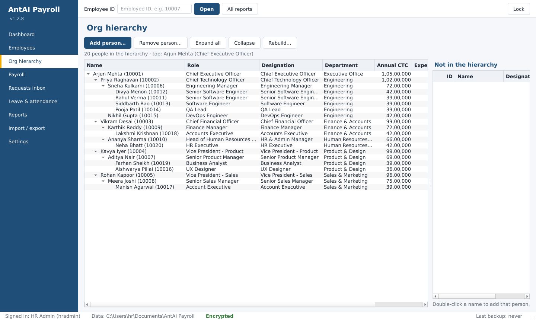This screenshot has width=536, height=320.
Task: Click hierarchy table horizontal scrollbar right arrow
Action: [425, 304]
